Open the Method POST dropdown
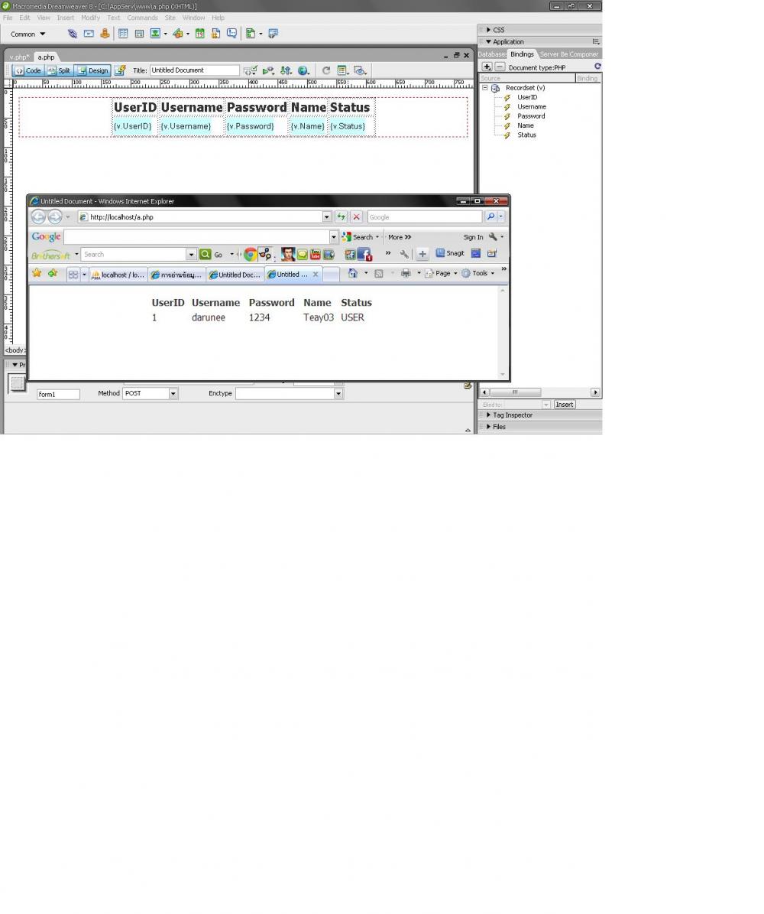Image resolution: width=764 pixels, height=914 pixels. [173, 393]
